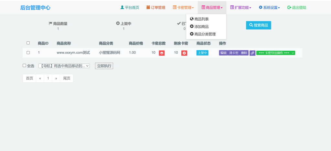Click product name www.xxxym.com测试
This screenshot has width=331, height=151.
point(73,53)
